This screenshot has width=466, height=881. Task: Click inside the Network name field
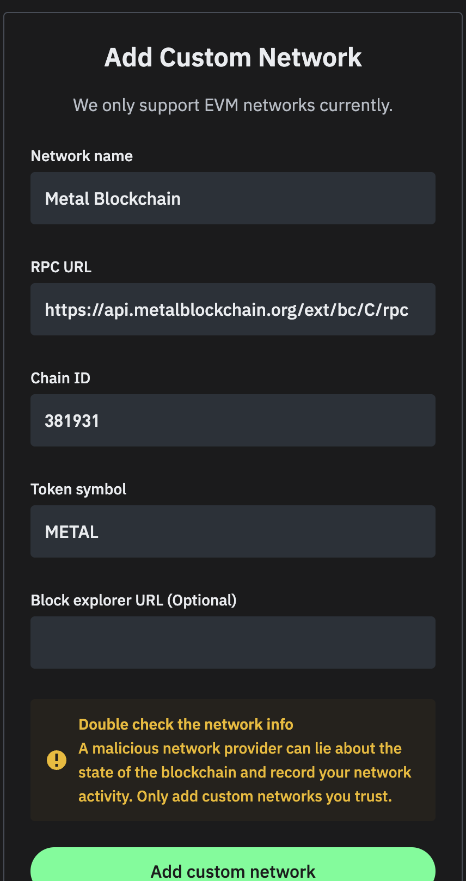(233, 198)
